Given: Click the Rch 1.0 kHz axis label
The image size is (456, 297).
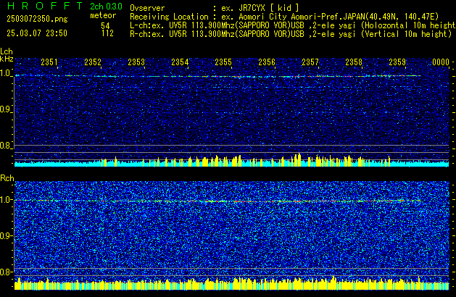Looking at the screenshot, I should click(x=6, y=200).
